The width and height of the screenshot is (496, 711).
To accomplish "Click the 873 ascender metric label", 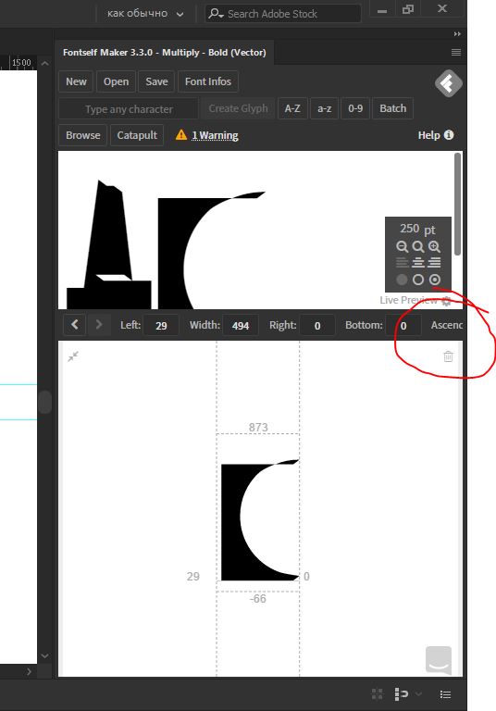I will (x=258, y=427).
